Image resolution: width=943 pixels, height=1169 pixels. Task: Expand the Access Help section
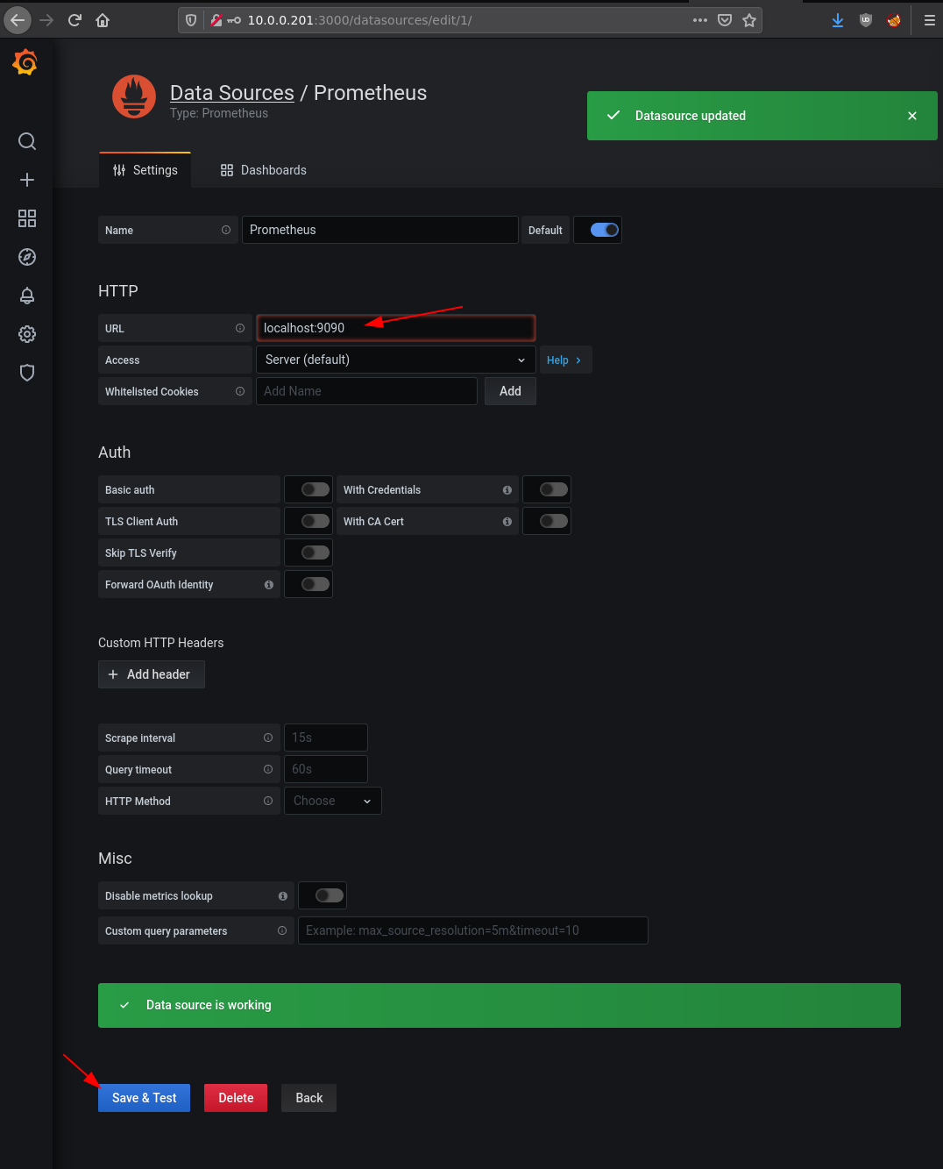tap(564, 360)
